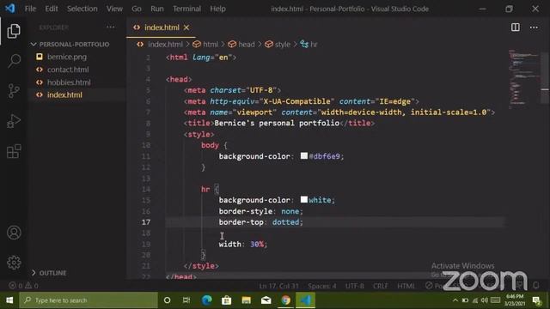Click CRLF end-of-line status item

[x=380, y=286]
